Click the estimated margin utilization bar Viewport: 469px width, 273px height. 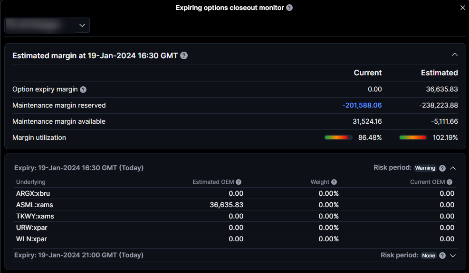(x=412, y=137)
